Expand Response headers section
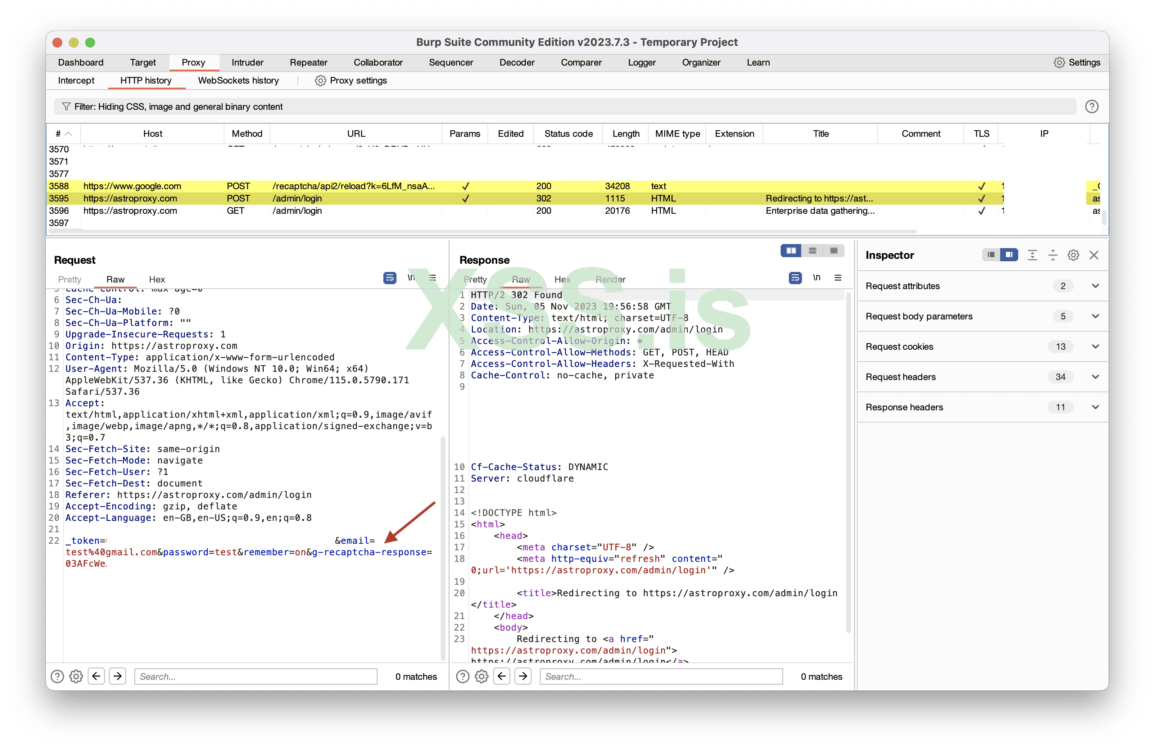 point(1095,407)
